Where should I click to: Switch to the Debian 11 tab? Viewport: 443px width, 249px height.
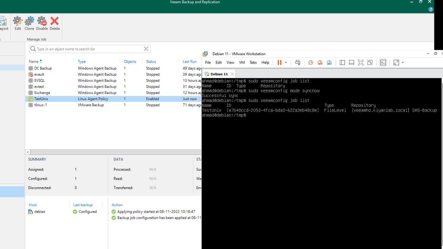[x=219, y=74]
